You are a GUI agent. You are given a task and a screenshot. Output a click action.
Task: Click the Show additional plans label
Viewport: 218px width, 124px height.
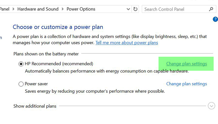[35, 106]
